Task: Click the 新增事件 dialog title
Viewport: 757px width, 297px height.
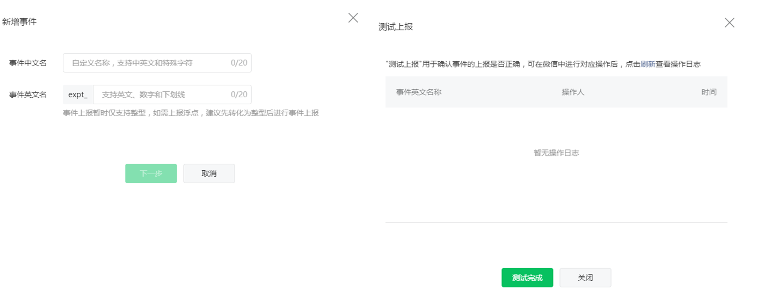Action: 19,22
